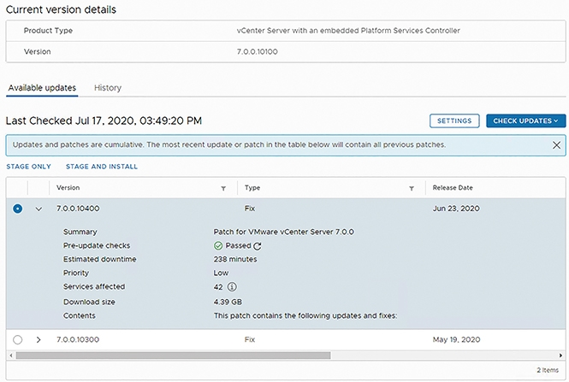
Task: Click version cell 7.0.0.10400
Action: tap(78, 209)
